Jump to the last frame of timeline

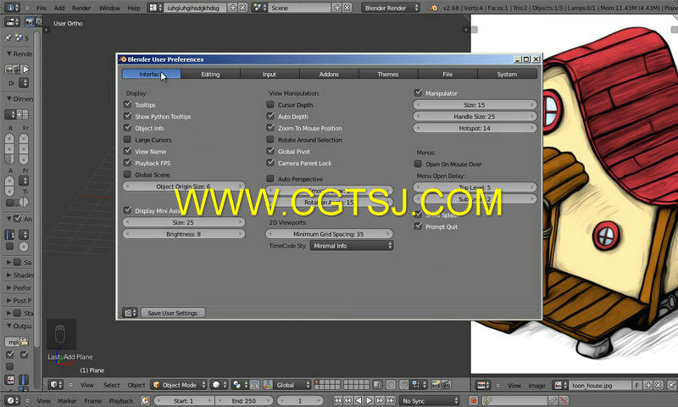coord(390,401)
